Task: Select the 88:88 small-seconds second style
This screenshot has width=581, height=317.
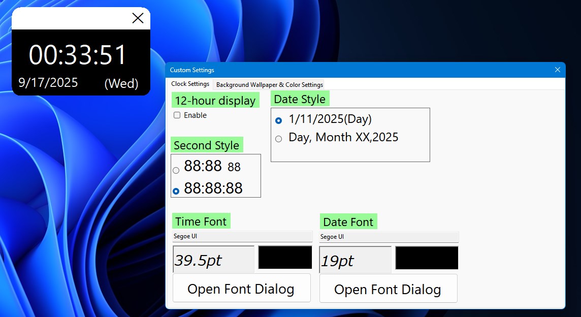Action: click(x=176, y=170)
